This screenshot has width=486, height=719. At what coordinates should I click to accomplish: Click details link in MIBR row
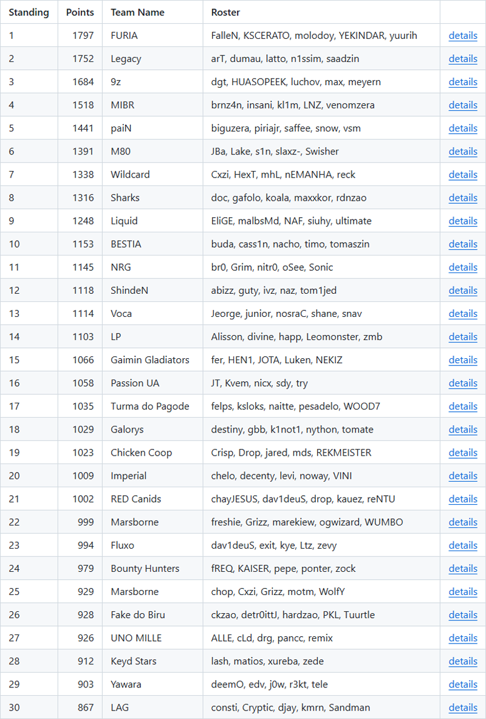click(x=463, y=105)
